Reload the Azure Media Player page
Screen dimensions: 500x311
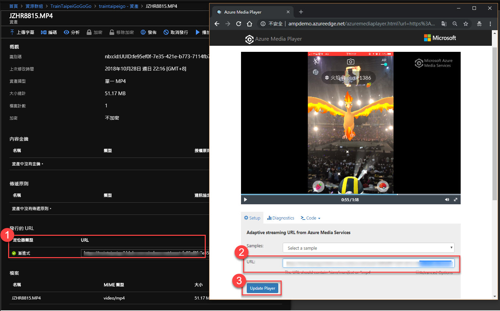tap(239, 24)
